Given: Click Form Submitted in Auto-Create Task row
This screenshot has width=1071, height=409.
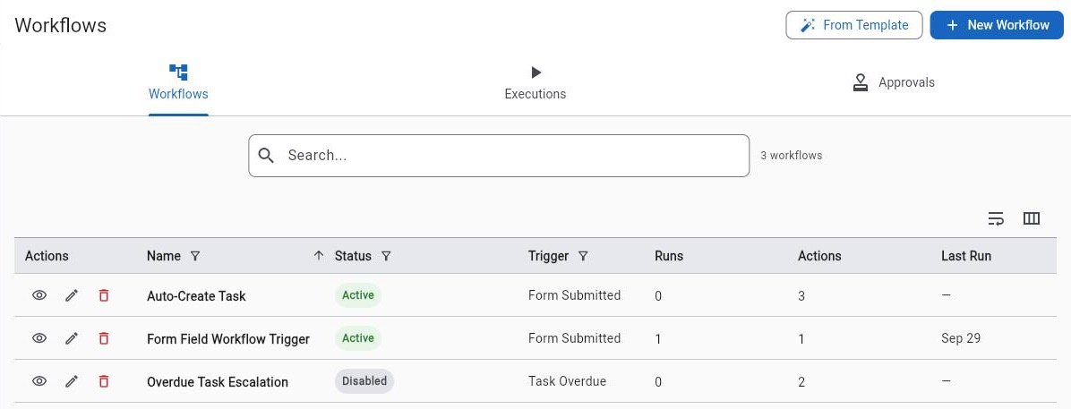Looking at the screenshot, I should tap(574, 295).
